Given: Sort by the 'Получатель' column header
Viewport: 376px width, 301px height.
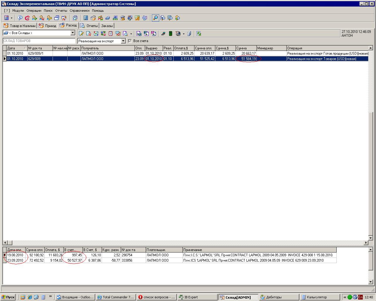Looking at the screenshot, I should click(107, 48).
